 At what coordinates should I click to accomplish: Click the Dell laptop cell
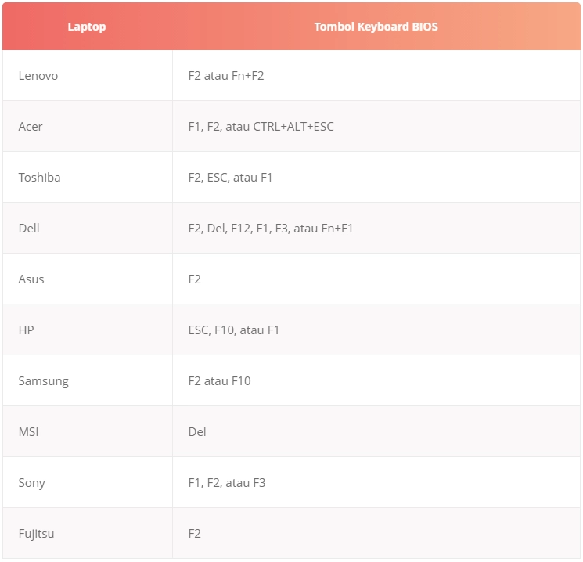point(29,229)
